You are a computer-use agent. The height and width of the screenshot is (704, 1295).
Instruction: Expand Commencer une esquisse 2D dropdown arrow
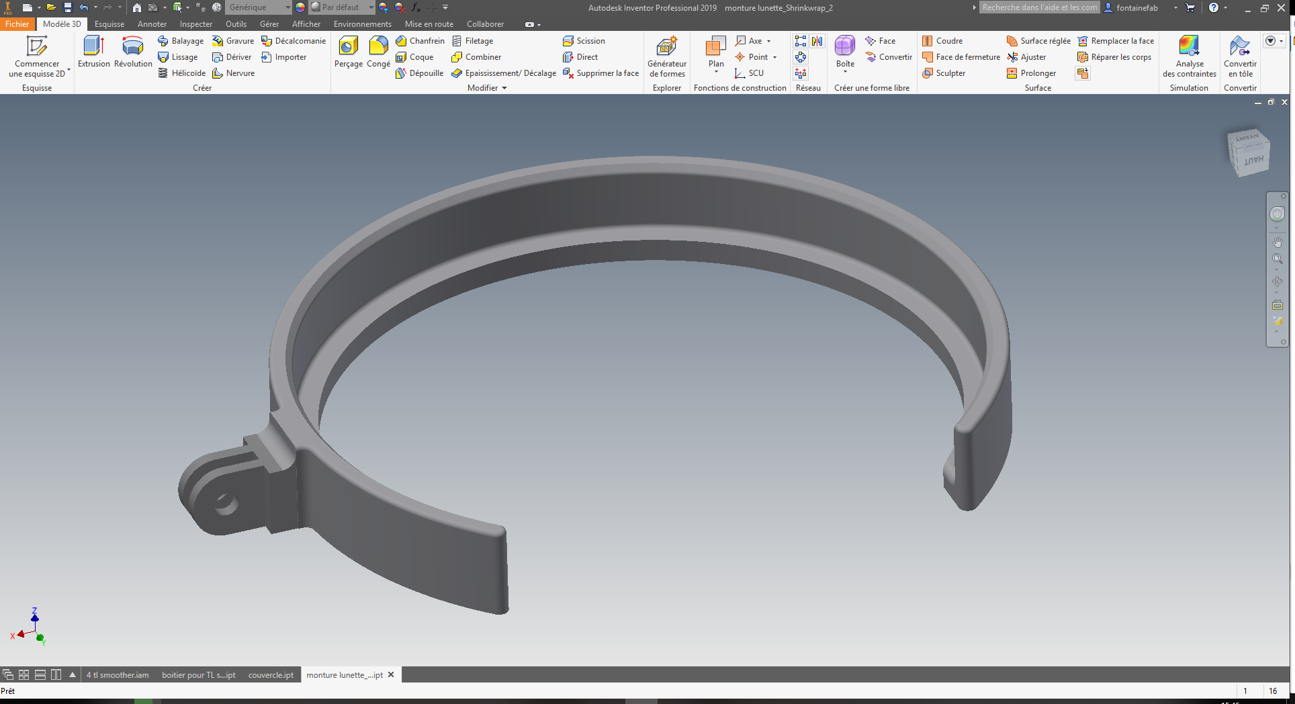pos(69,69)
